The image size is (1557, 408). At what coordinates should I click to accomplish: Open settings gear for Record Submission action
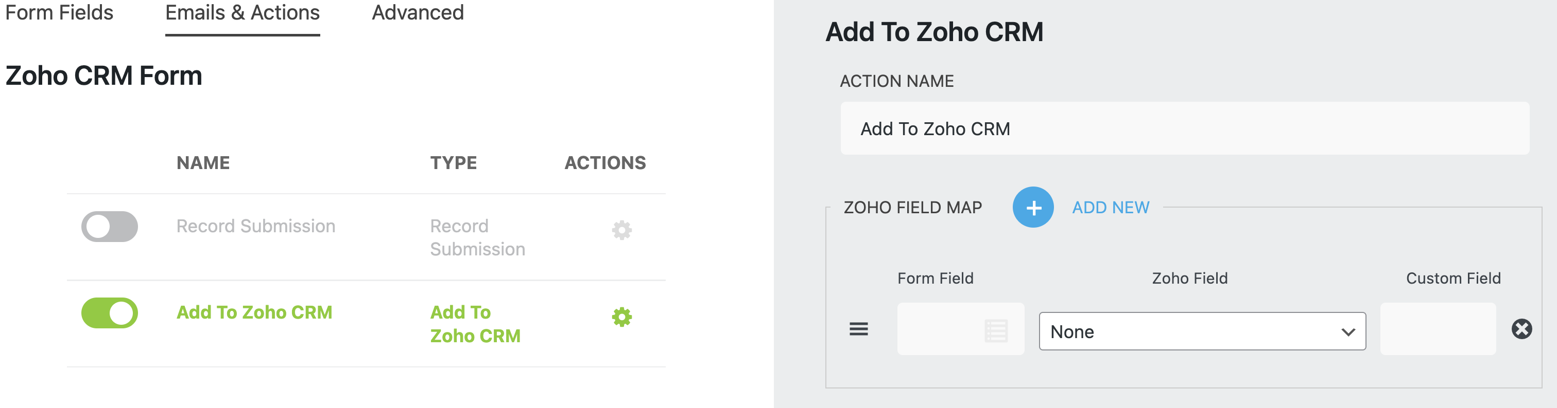(622, 229)
